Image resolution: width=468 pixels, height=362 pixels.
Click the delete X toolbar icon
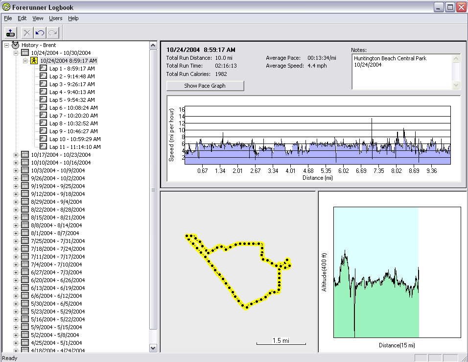pyautogui.click(x=27, y=33)
